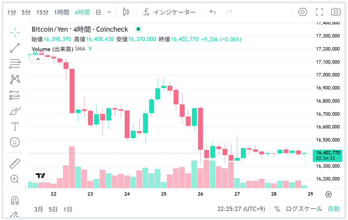The width and height of the screenshot is (348, 220).
Task: Switch to the 1時間 interval
Action: point(62,12)
